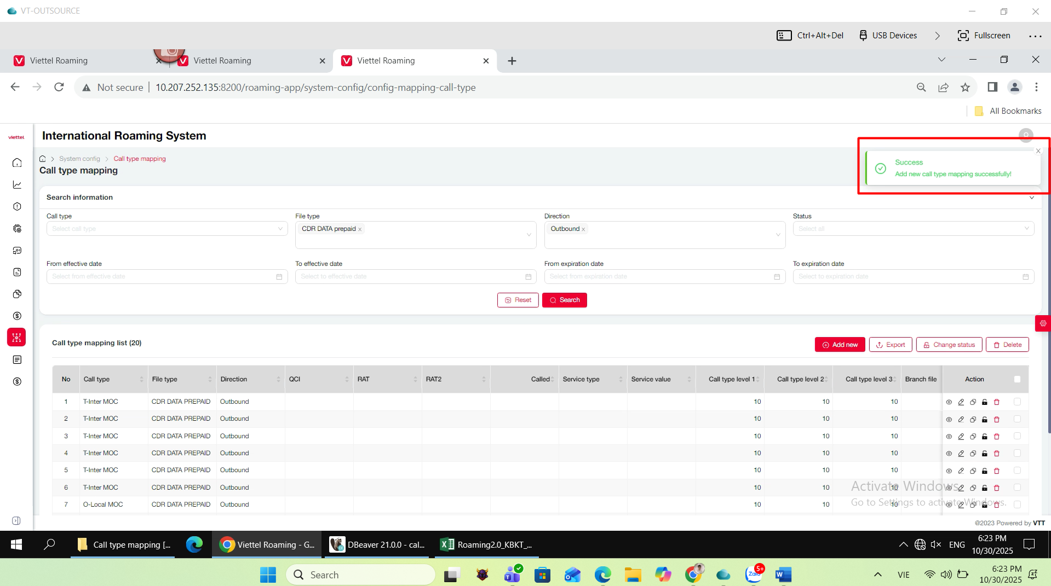Viewport: 1051px width, 586px height.
Task: Tick the checkbox for row 4
Action: tap(1017, 453)
